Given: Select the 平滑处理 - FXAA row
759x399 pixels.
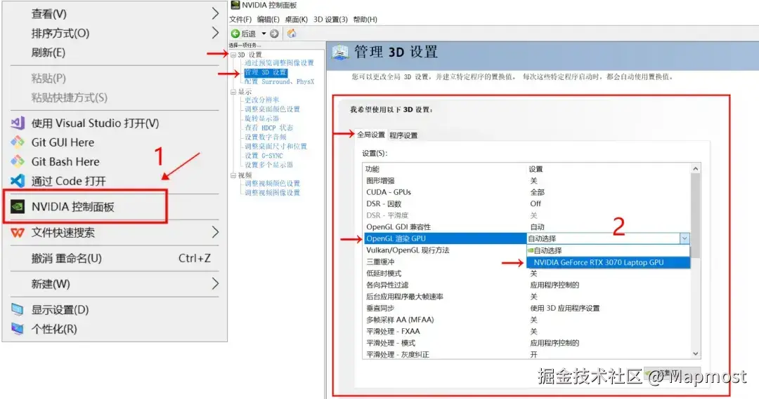Looking at the screenshot, I should coord(526,331).
